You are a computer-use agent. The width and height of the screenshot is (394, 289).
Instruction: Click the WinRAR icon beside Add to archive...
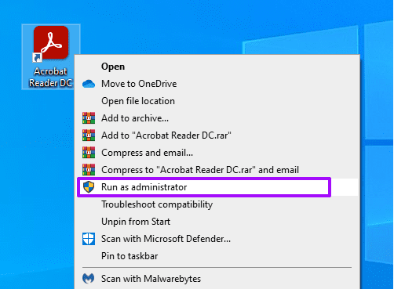[x=89, y=118]
